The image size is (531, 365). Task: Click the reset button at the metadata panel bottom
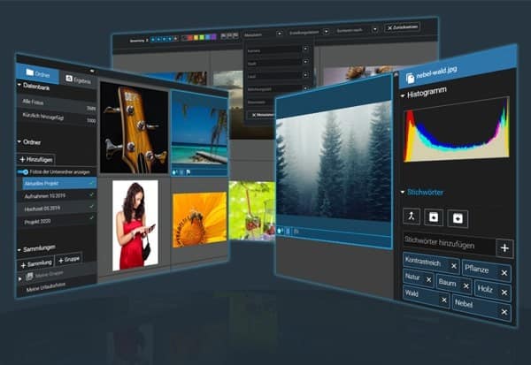[x=261, y=115]
